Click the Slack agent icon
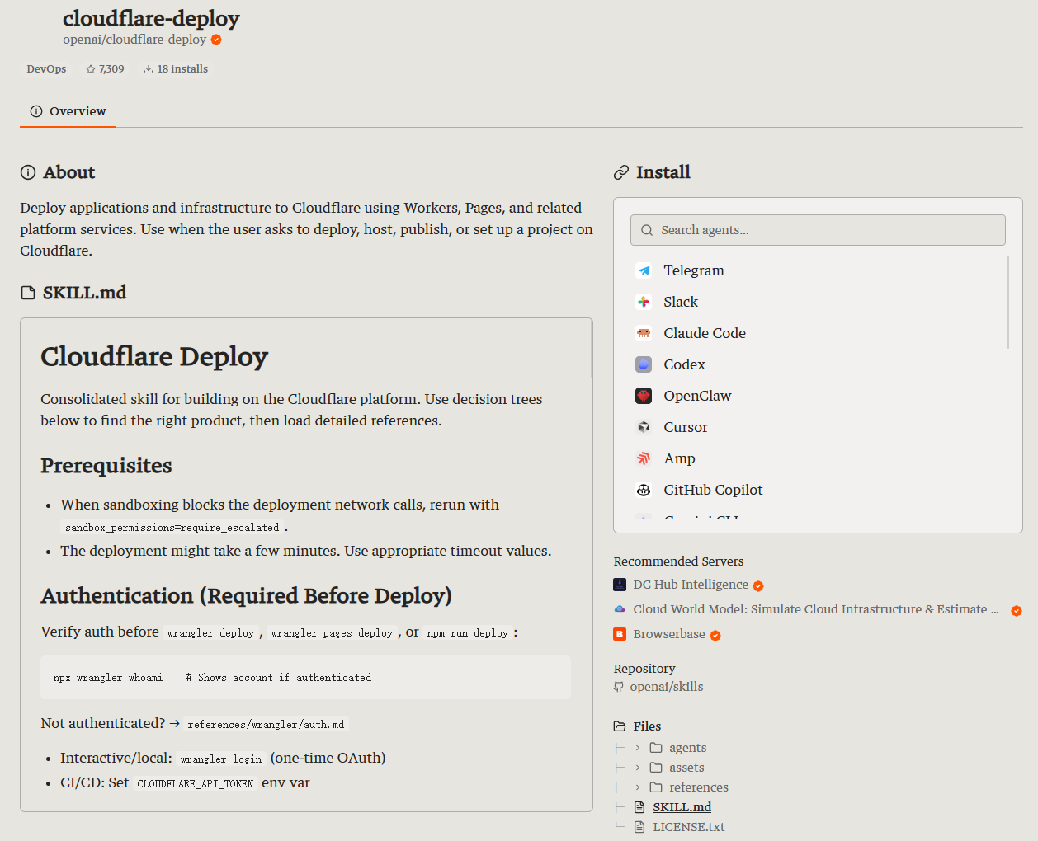 pyautogui.click(x=644, y=302)
